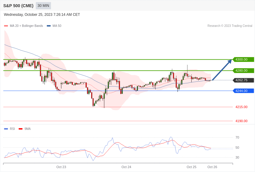Click the blue RSI legend swatch

pyautogui.click(x=6, y=129)
